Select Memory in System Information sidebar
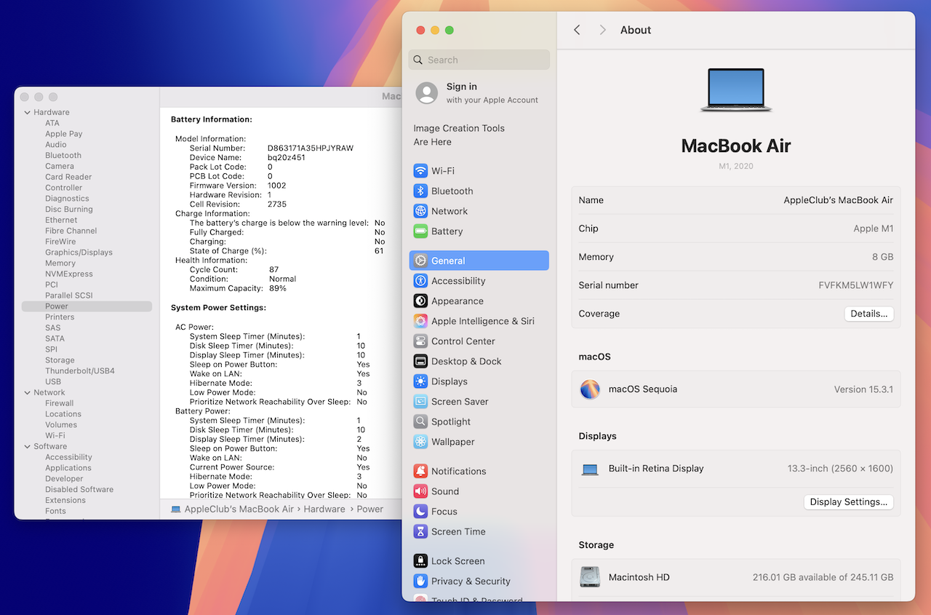Screen dimensions: 931x615 coord(60,263)
